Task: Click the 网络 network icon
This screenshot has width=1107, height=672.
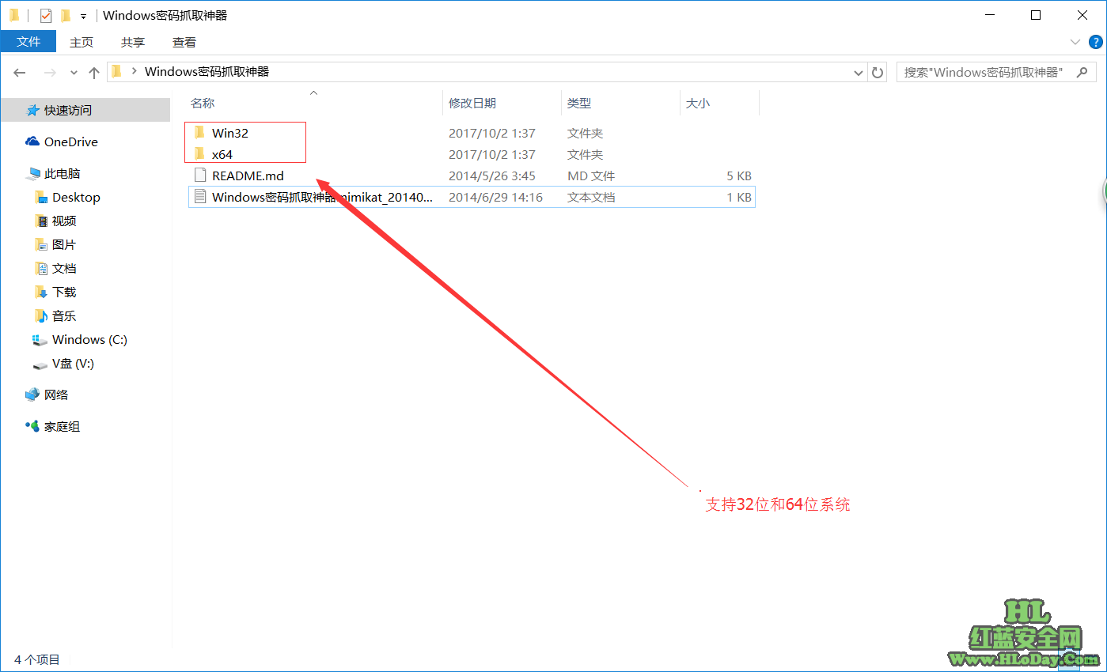Action: tap(32, 395)
